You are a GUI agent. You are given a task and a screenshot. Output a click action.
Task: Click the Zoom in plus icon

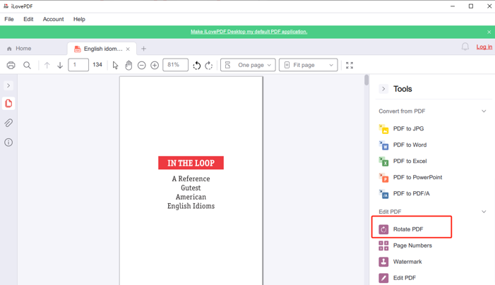155,66
